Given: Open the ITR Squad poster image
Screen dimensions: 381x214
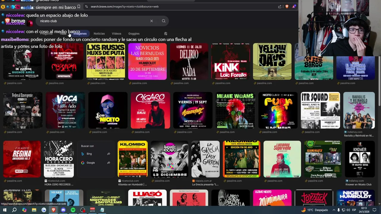Looking at the screenshot, I should coord(320,110).
